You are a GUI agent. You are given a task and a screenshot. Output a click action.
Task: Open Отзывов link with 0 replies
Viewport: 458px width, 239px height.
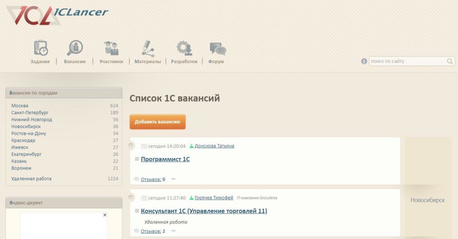(x=151, y=179)
